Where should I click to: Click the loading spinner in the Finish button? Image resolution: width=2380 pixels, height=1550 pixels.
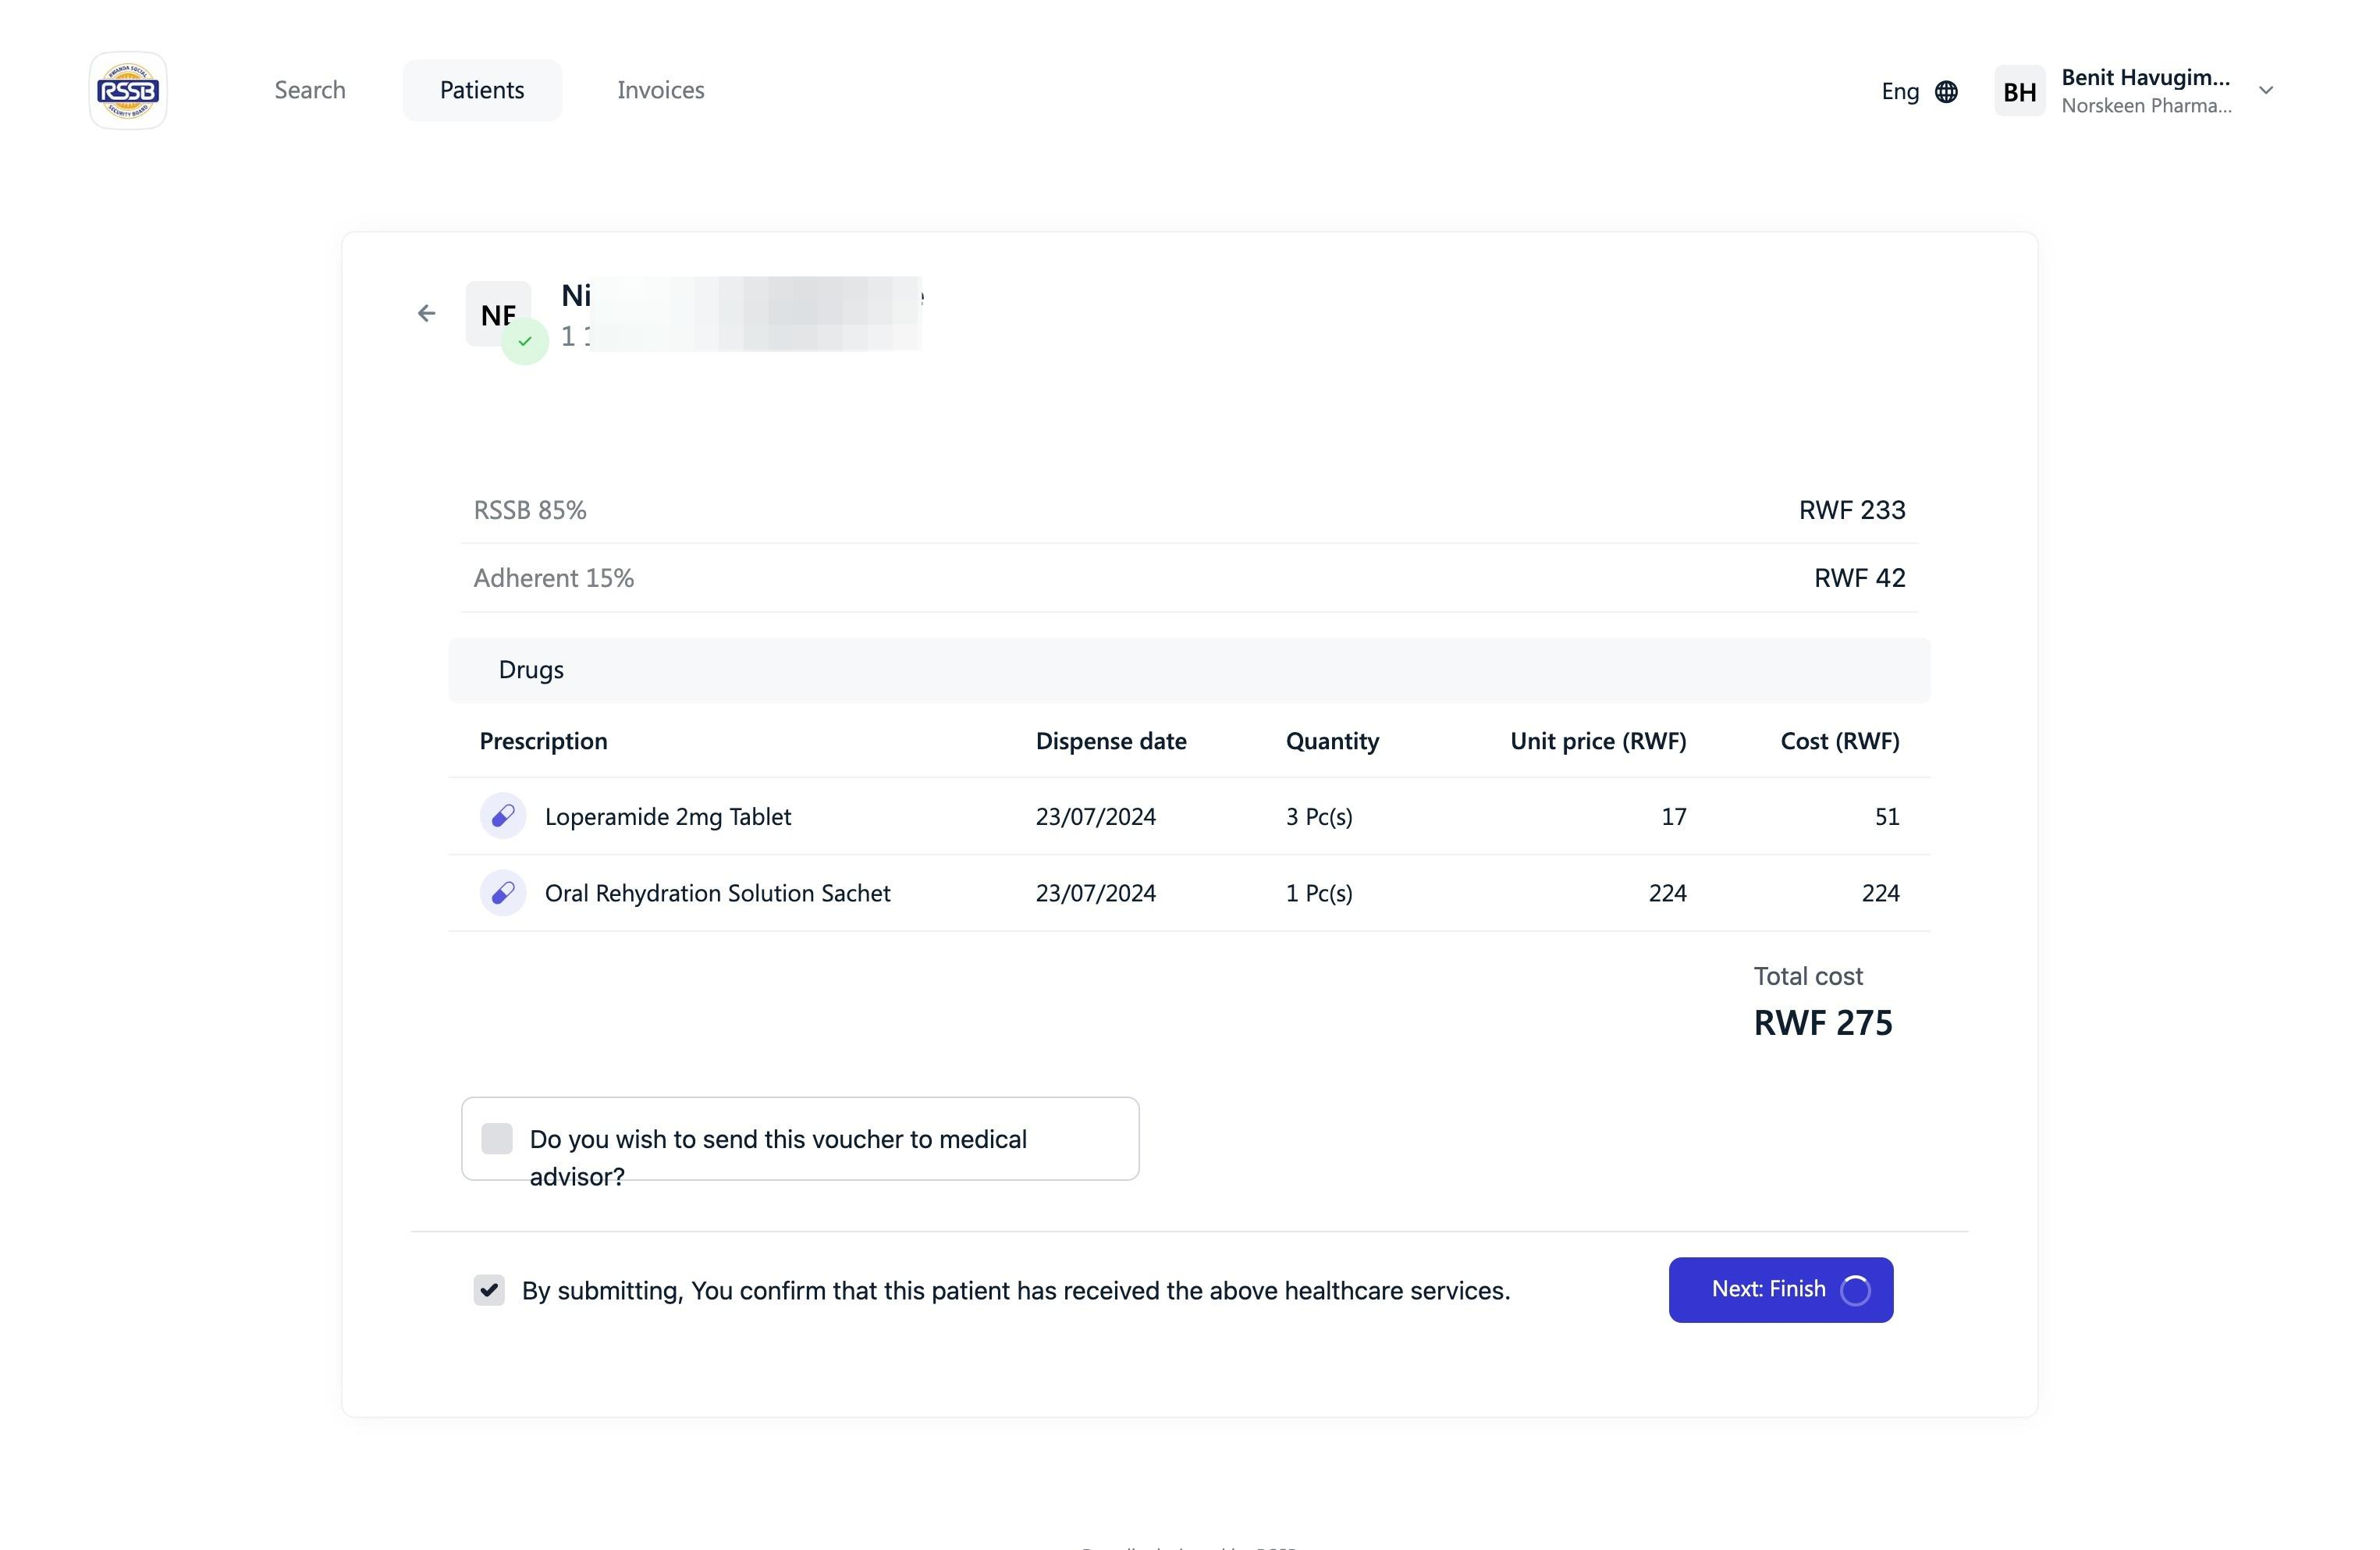pyautogui.click(x=1855, y=1290)
